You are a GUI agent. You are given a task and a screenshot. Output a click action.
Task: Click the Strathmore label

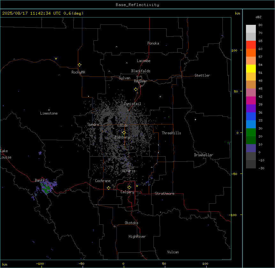pos(165,194)
